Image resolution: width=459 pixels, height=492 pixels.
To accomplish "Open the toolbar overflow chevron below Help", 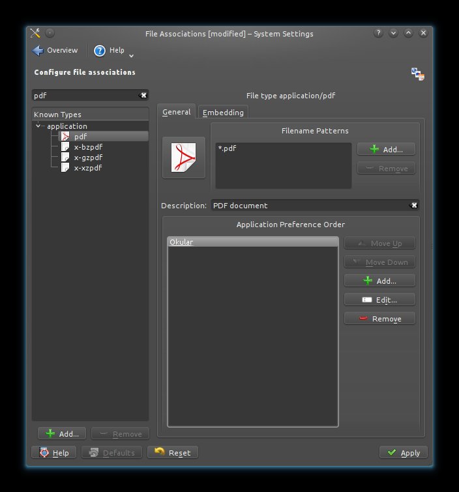I will pos(132,56).
